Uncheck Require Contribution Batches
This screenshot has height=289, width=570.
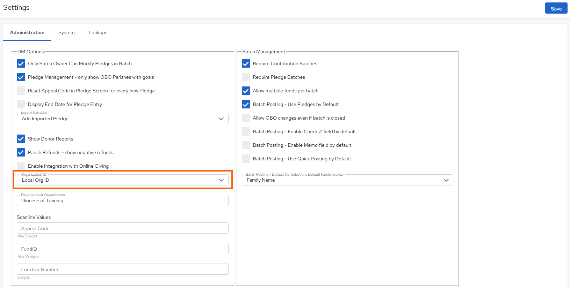click(246, 63)
